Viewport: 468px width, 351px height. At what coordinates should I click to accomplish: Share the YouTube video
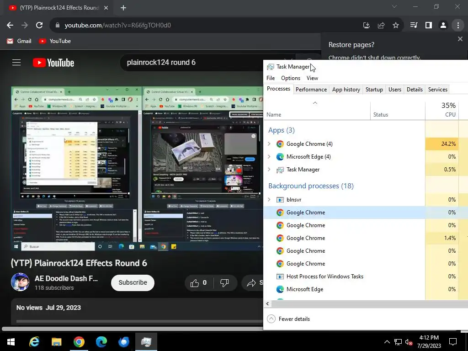coord(253,283)
